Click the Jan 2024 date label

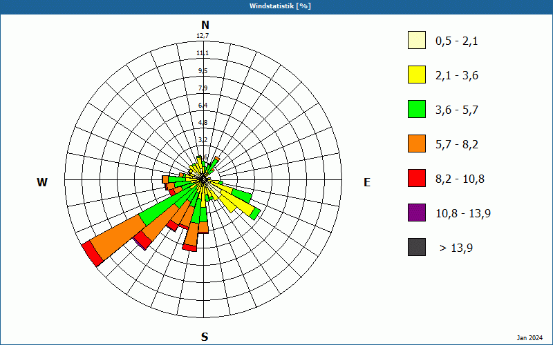tap(529, 338)
